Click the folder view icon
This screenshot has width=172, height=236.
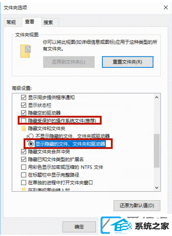pyautogui.click(x=25, y=51)
